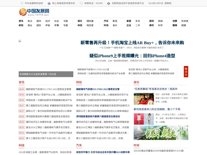The width and height of the screenshot is (207, 155).
Task: Open 第三届数贸会 article in 暖资讯 box
Action: click(152, 73)
